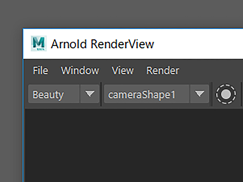The image size is (243, 182).
Task: Expand the cameraShape1 dropdown arrow
Action: pyautogui.click(x=200, y=94)
